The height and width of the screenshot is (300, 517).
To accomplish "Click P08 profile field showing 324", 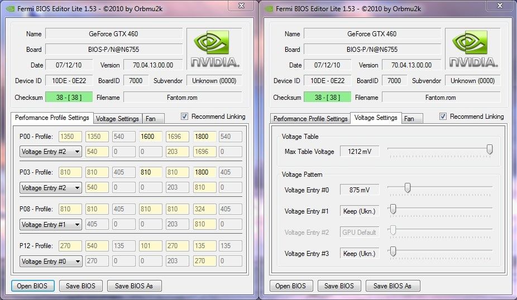I will click(x=204, y=209).
